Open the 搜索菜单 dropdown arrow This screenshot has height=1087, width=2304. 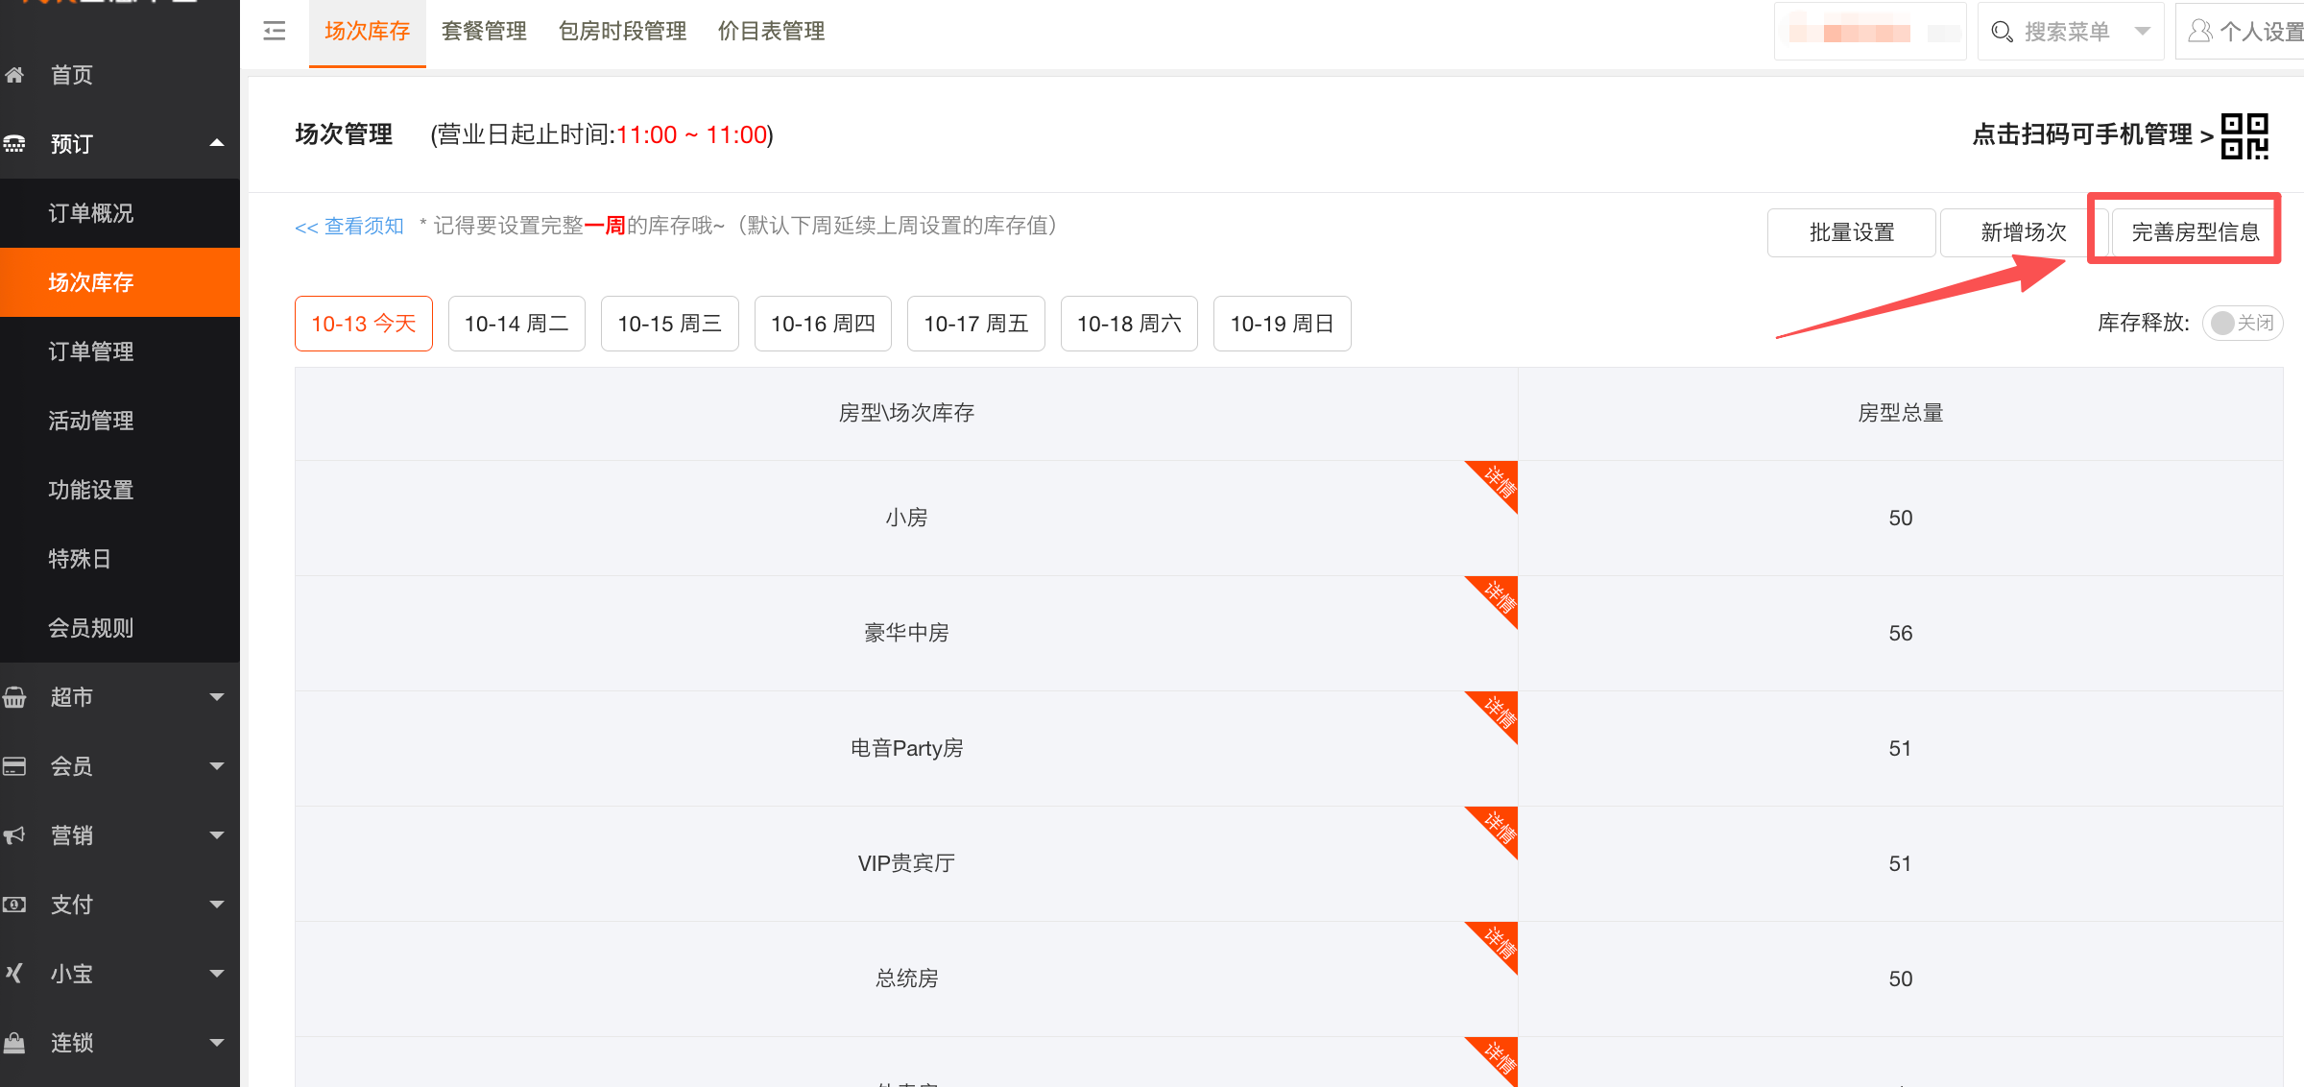2143,32
